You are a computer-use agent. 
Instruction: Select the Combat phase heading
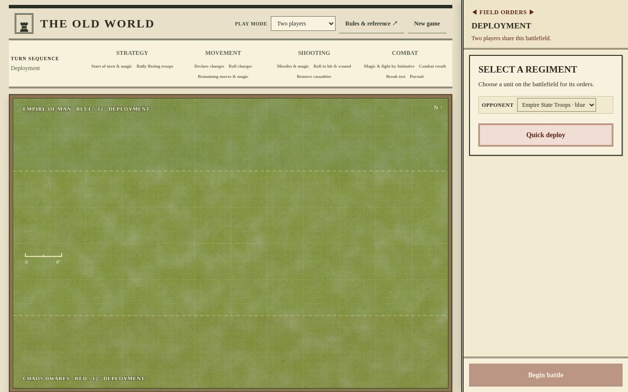(x=405, y=53)
